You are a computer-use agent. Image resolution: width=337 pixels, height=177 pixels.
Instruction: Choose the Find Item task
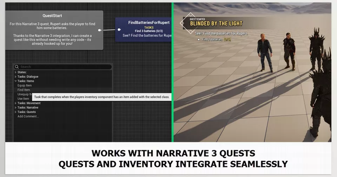click(x=24, y=90)
